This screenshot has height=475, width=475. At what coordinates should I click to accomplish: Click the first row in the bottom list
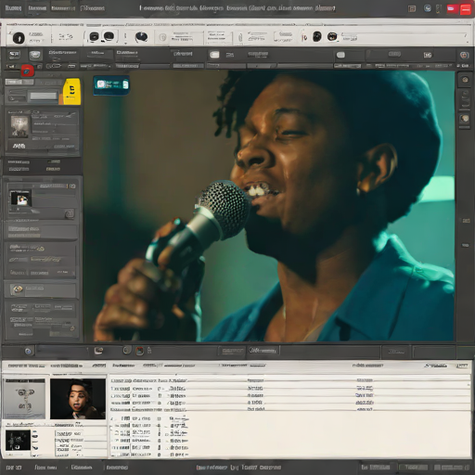point(289,380)
